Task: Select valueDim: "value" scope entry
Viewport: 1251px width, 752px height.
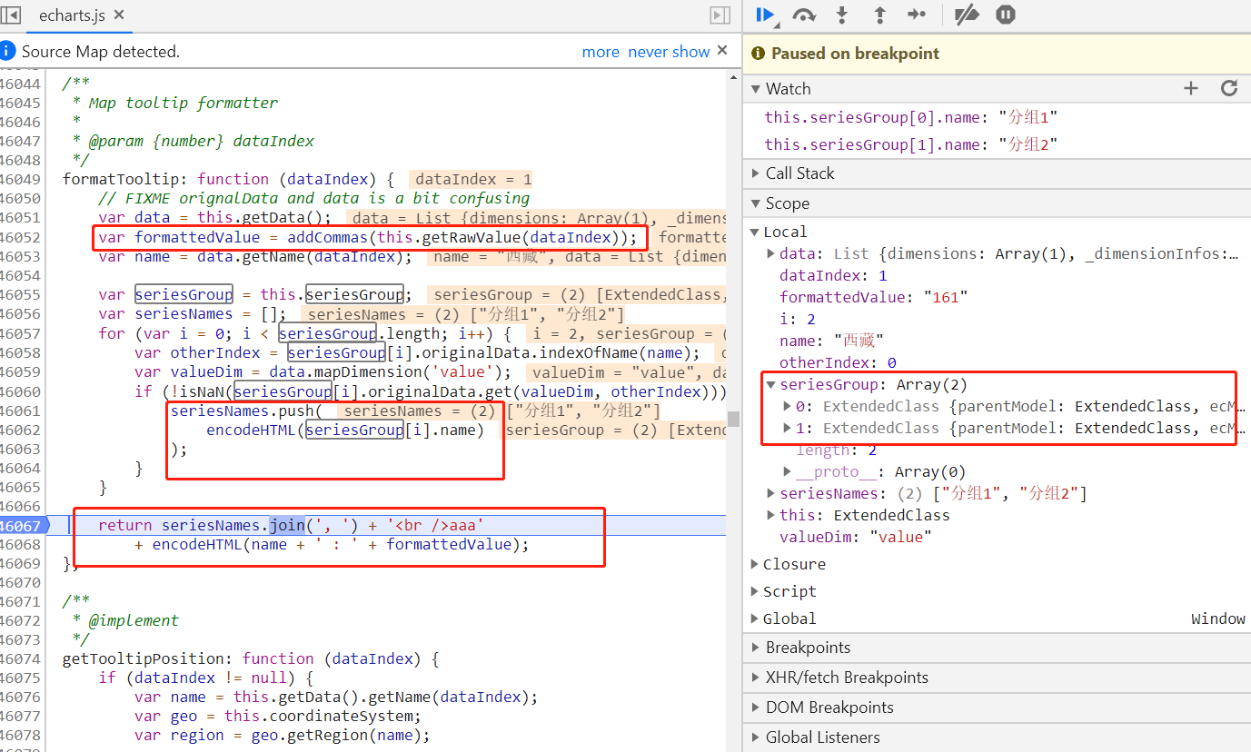Action: [856, 537]
